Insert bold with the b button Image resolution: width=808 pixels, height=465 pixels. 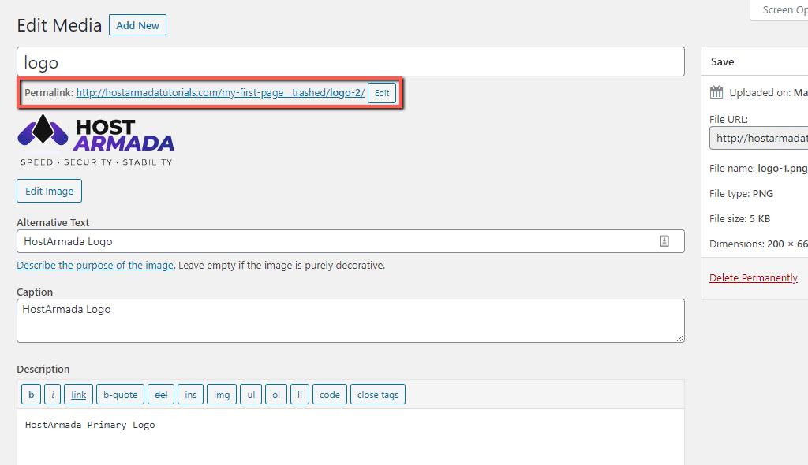(32, 395)
